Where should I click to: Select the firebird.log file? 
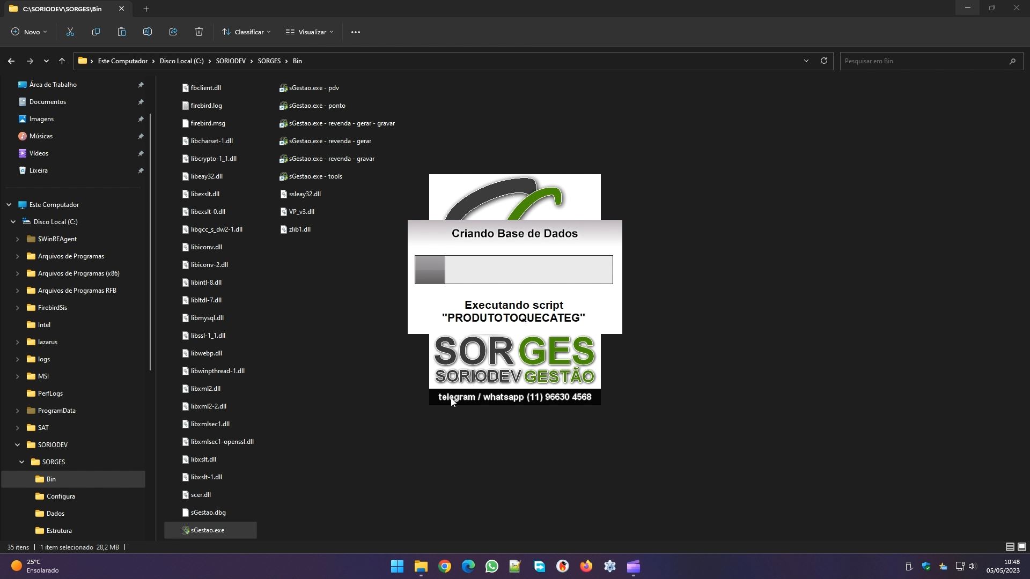coord(202,106)
